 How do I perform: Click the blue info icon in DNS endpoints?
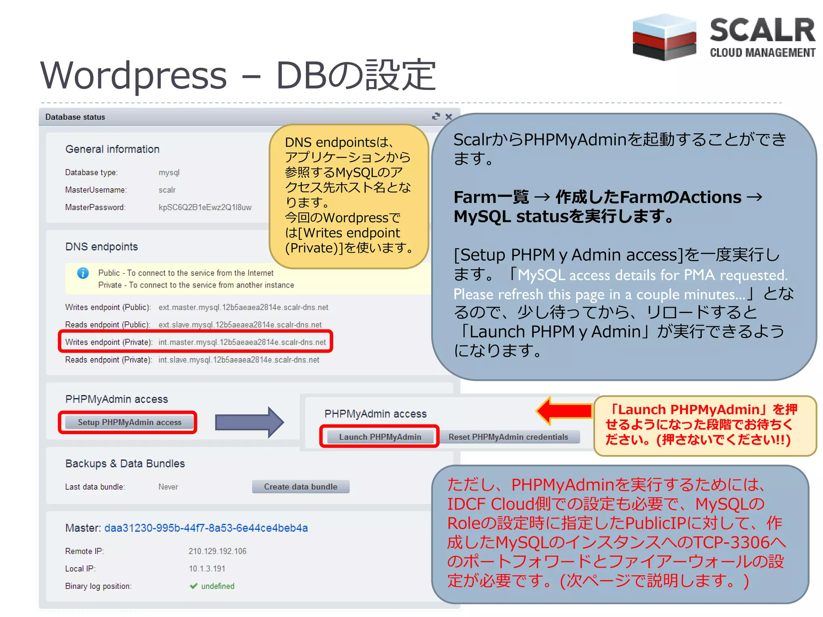point(83,273)
